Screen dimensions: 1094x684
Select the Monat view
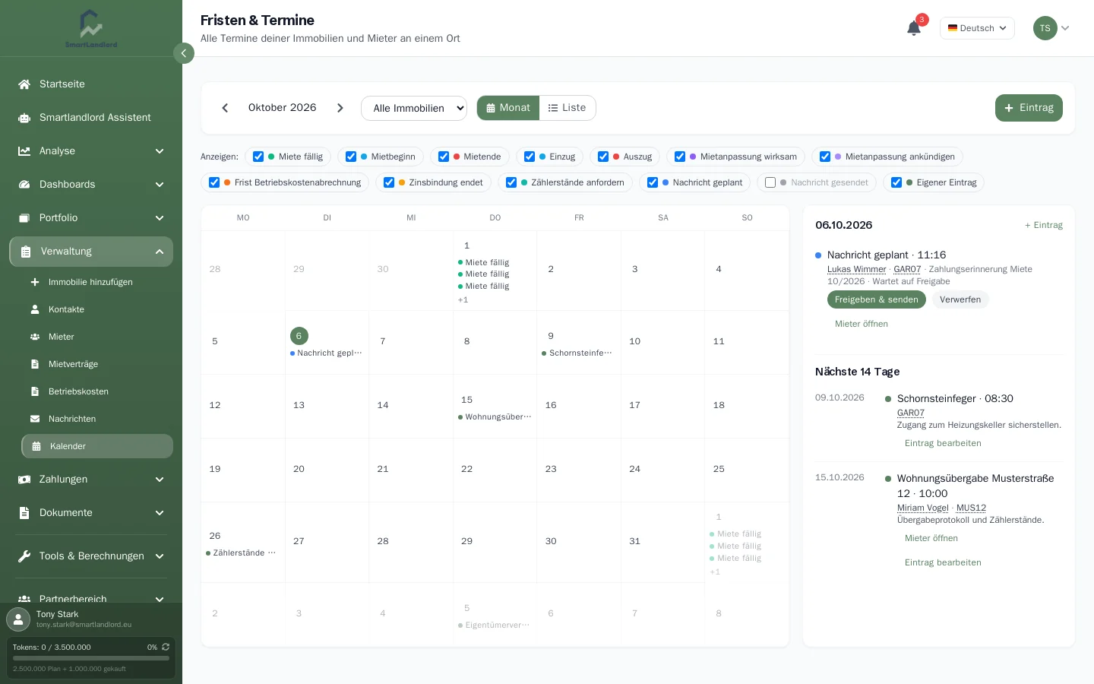coord(508,108)
